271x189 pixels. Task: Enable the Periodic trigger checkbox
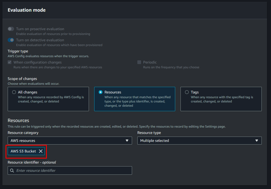139,62
